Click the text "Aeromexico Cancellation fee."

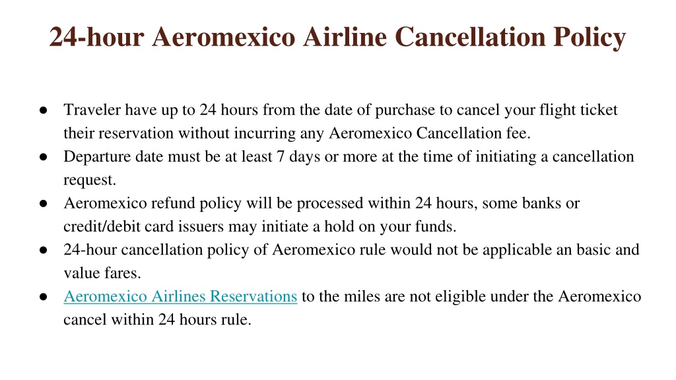(x=430, y=133)
